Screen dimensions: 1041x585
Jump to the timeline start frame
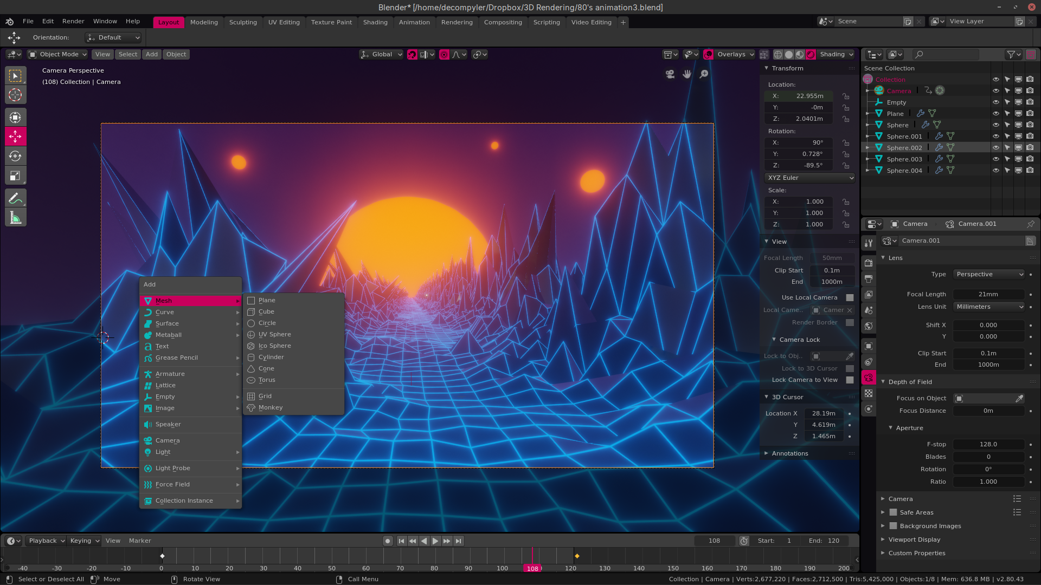pos(401,541)
